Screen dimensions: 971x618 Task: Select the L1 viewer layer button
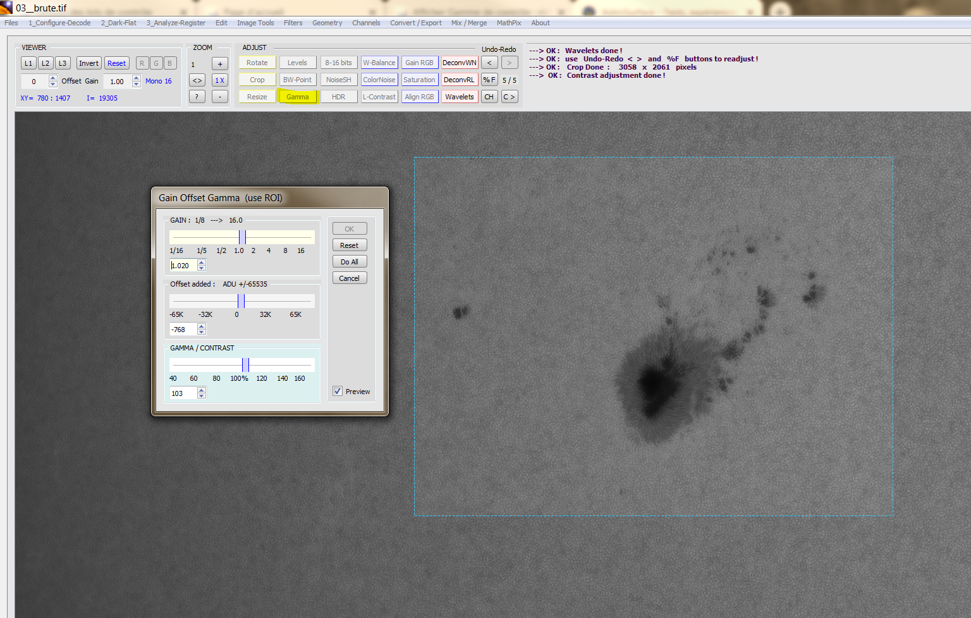tap(28, 63)
